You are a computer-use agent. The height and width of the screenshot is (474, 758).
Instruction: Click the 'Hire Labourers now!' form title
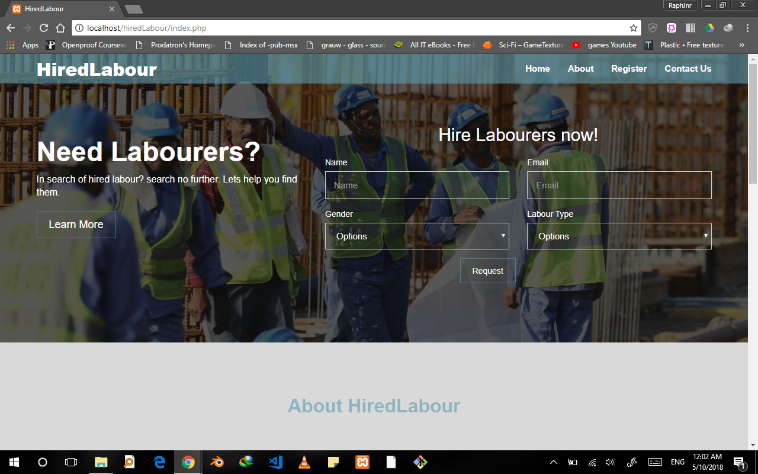[518, 135]
